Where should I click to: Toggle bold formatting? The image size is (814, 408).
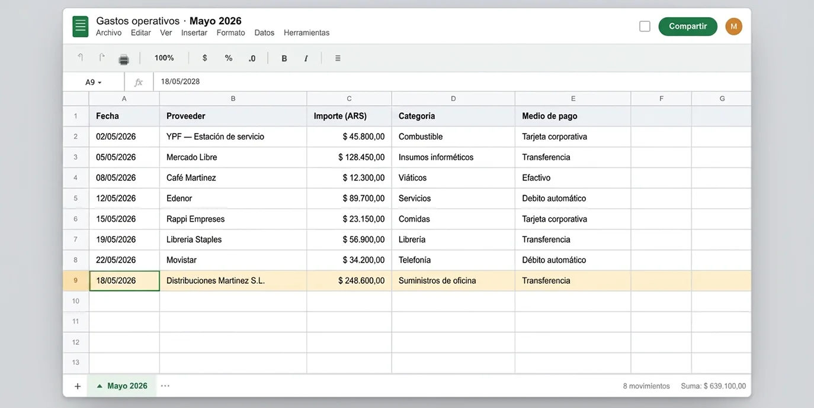point(284,58)
